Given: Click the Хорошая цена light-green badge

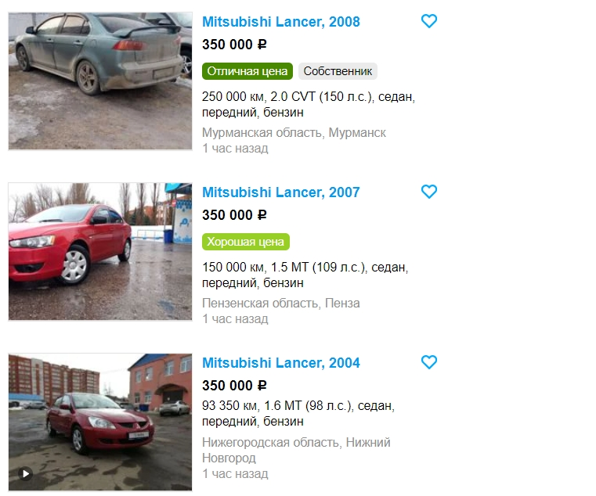Looking at the screenshot, I should point(246,242).
